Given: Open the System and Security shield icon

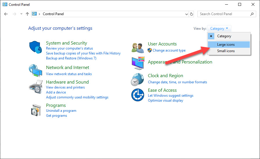Looking at the screenshot, I should tap(36, 47).
